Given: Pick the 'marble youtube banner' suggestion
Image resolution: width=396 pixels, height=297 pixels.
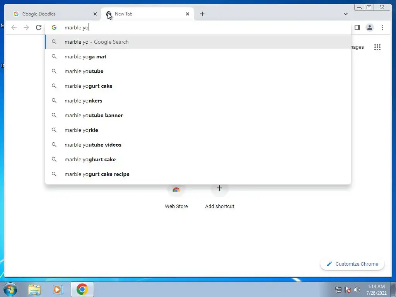Looking at the screenshot, I should (x=198, y=115).
